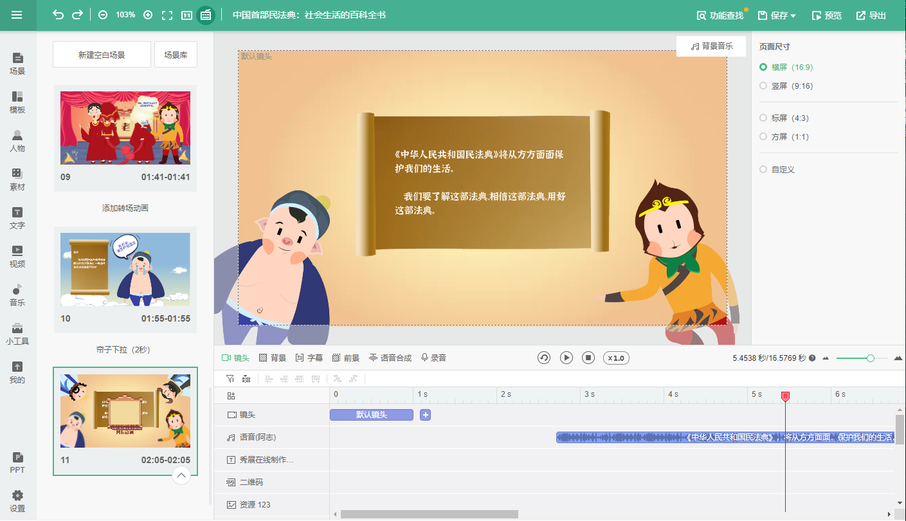Click the track grouping icon beside filter
Screen dimensions: 906x521
[246, 379]
